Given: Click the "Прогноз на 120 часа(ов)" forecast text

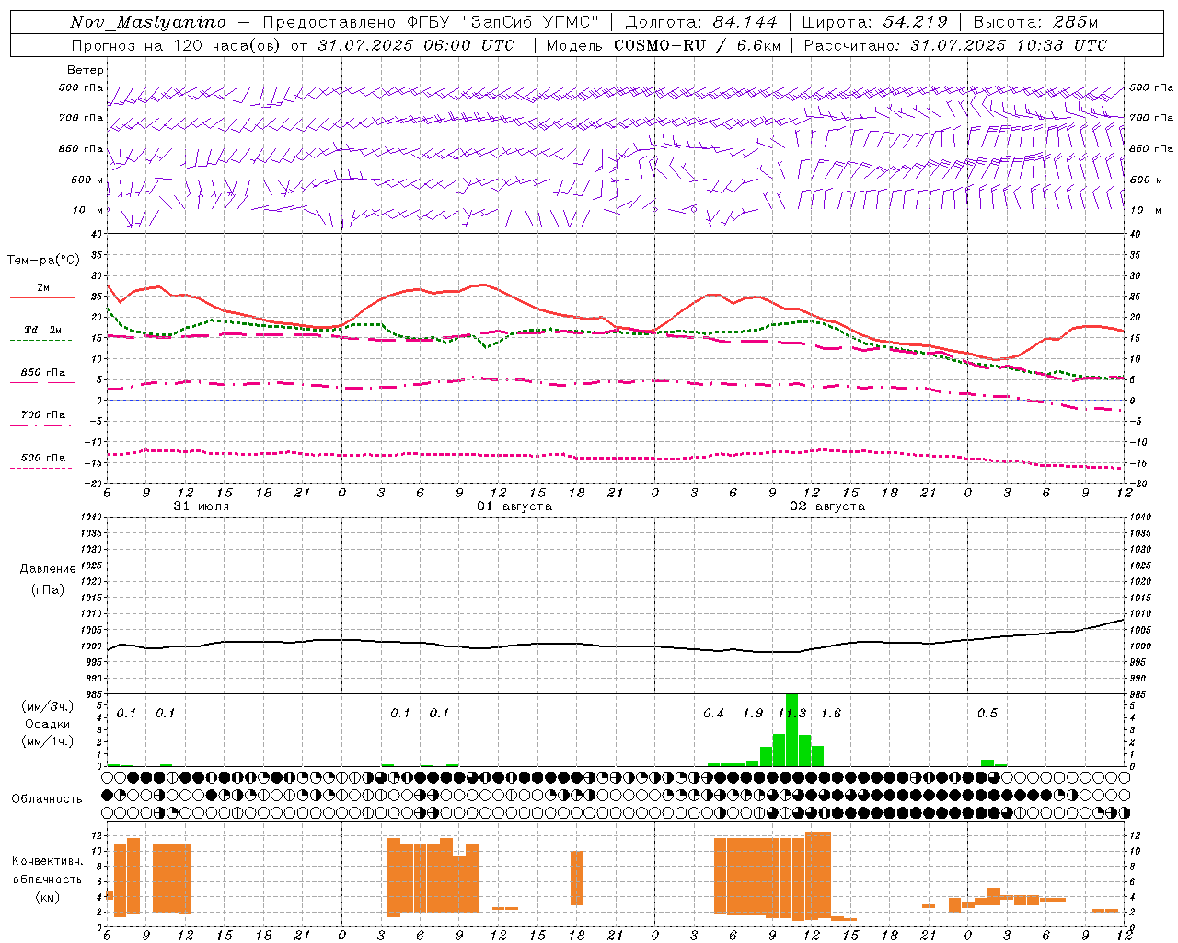Looking at the screenshot, I should 178,45.
